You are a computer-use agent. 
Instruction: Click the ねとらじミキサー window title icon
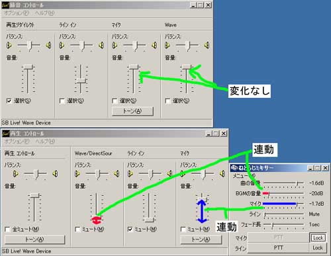tap(234, 168)
